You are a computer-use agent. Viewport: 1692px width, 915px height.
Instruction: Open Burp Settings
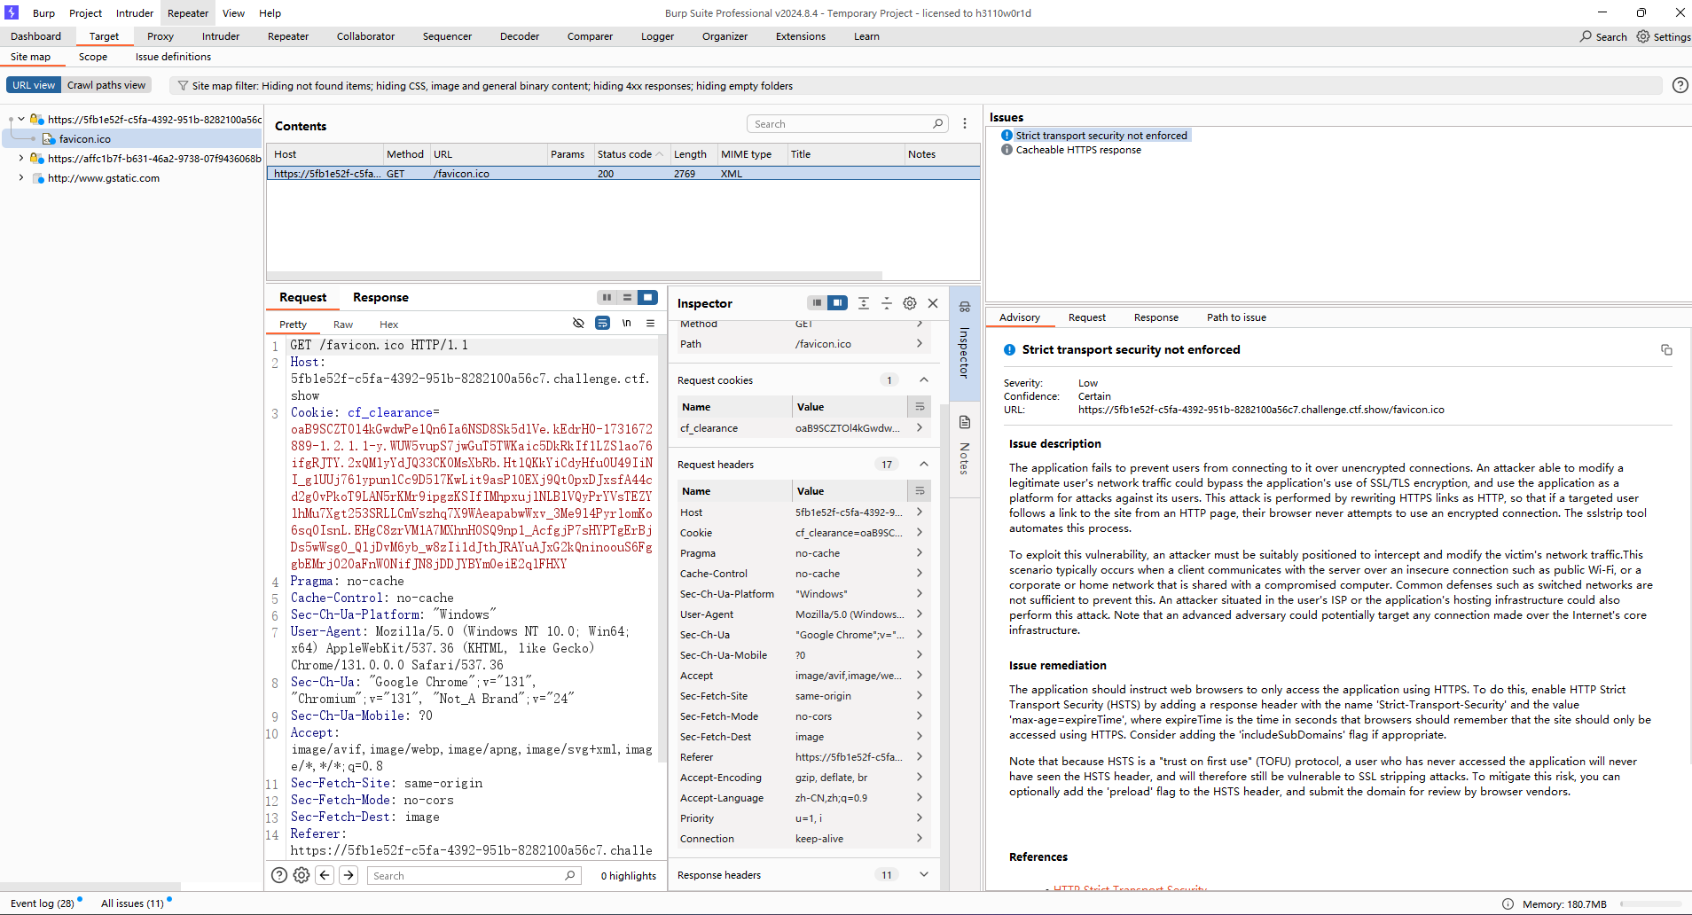point(1663,36)
